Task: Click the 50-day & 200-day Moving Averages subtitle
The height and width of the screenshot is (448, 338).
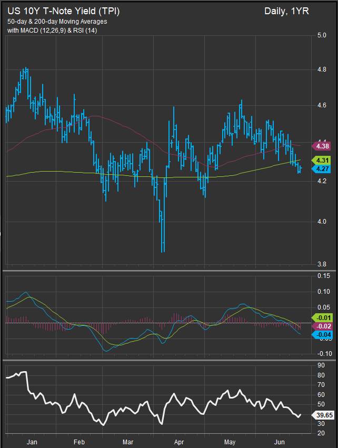Action: (57, 21)
